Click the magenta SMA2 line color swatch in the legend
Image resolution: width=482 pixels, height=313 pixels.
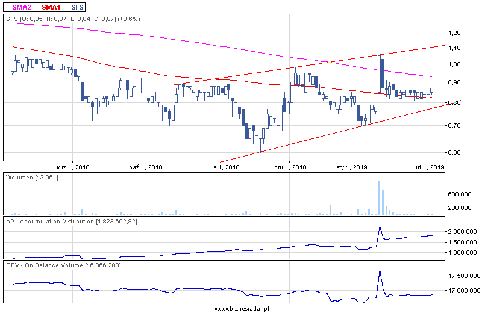(7, 7)
